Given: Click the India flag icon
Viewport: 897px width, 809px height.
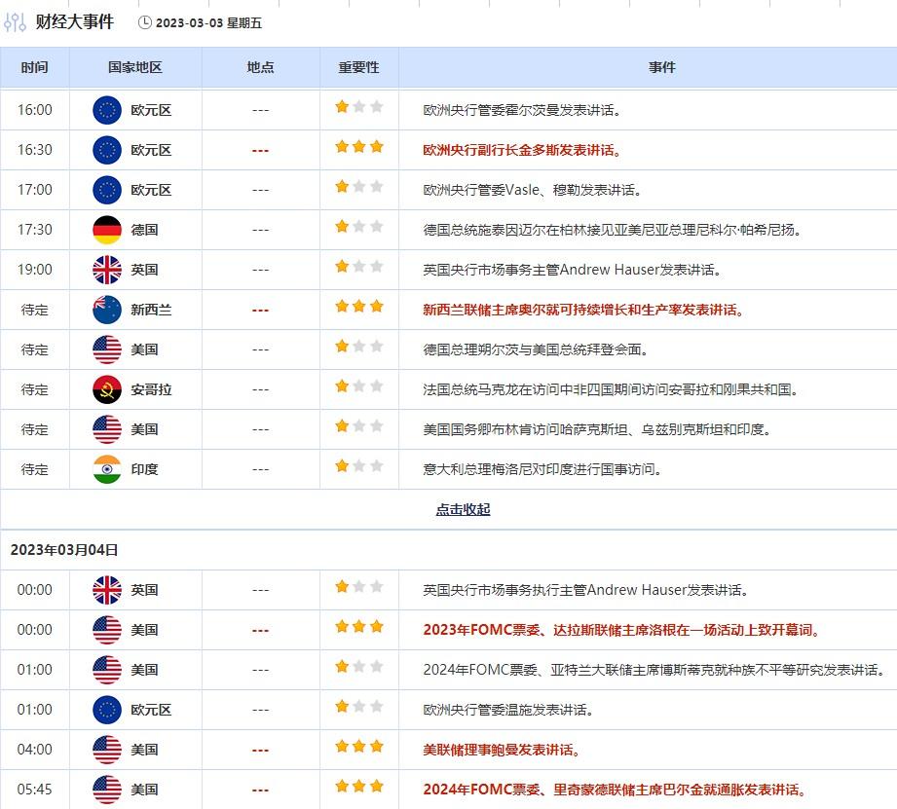Looking at the screenshot, I should [107, 469].
